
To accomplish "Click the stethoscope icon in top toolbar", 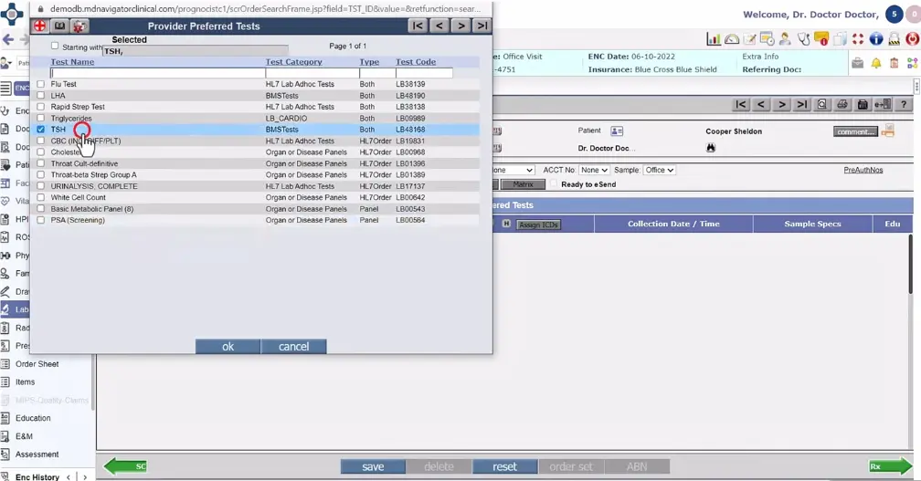I will (803, 39).
